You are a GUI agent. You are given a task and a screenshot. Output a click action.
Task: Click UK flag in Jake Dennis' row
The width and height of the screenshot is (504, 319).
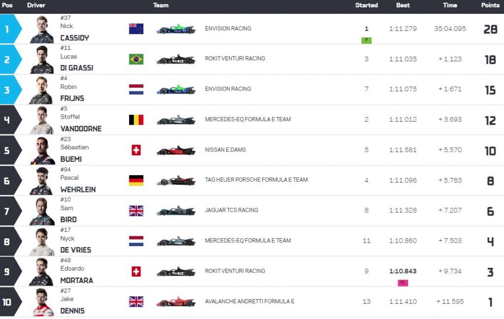coord(136,302)
